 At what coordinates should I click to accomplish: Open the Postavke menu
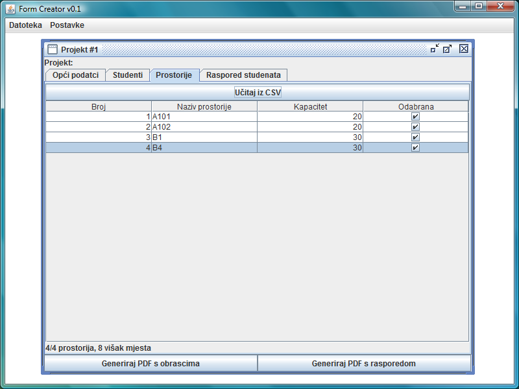tap(67, 25)
